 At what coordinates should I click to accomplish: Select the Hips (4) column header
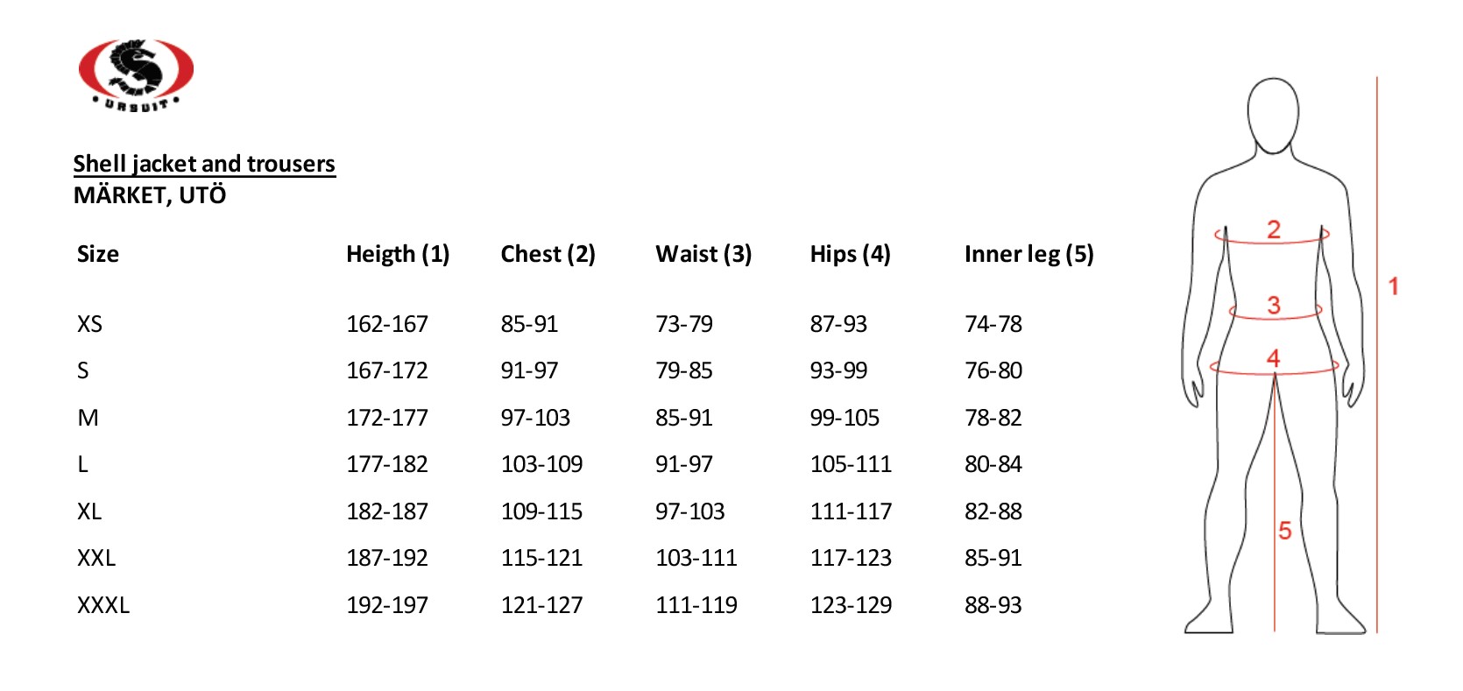850,254
